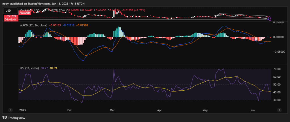
Task: Click the purple lightning bolt icon
Action: [x=270, y=18]
